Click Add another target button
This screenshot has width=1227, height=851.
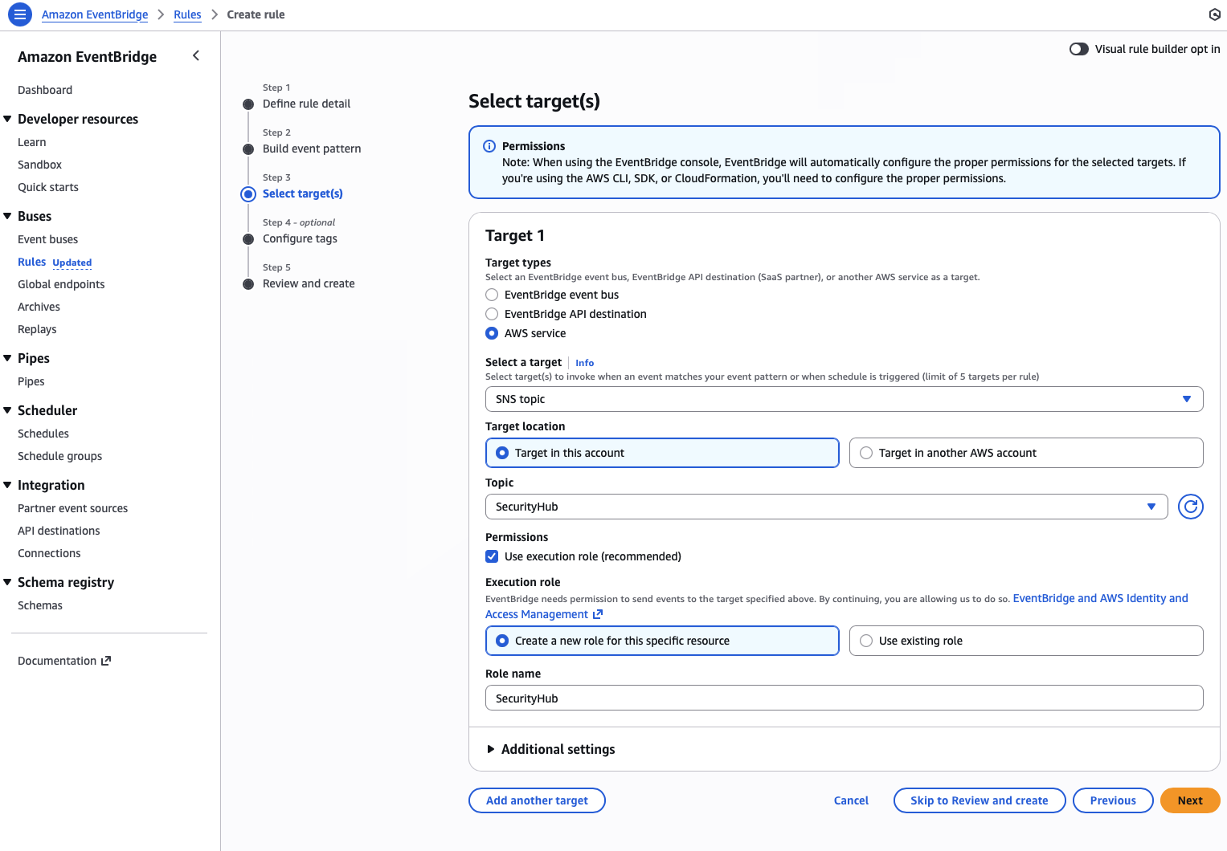(537, 800)
